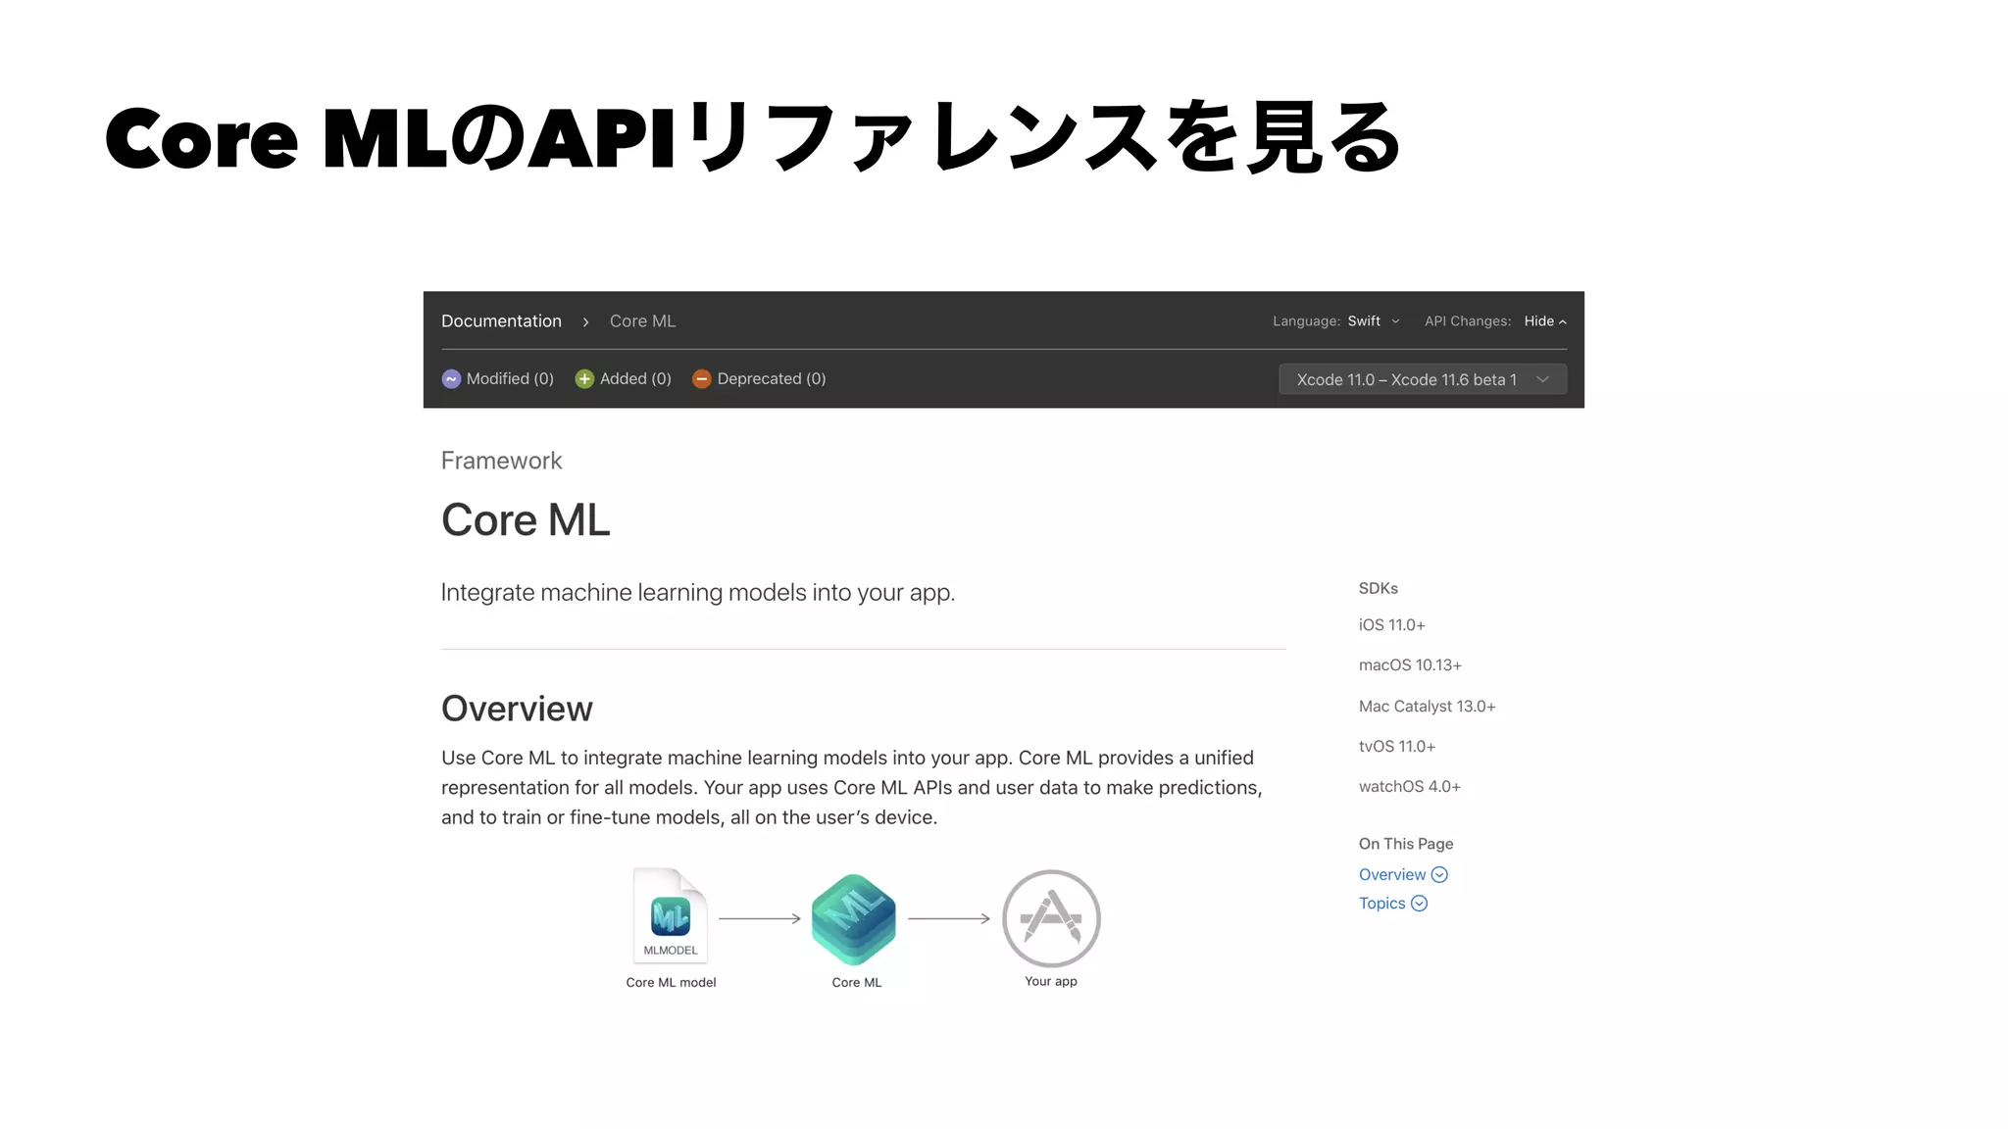Image resolution: width=2008 pixels, height=1129 pixels.
Task: Click the Core ML page title
Action: click(526, 520)
